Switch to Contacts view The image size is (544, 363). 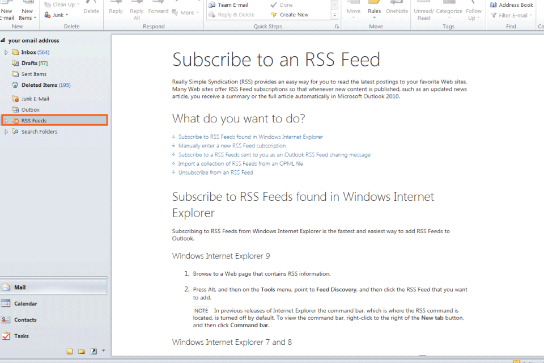[25, 320]
